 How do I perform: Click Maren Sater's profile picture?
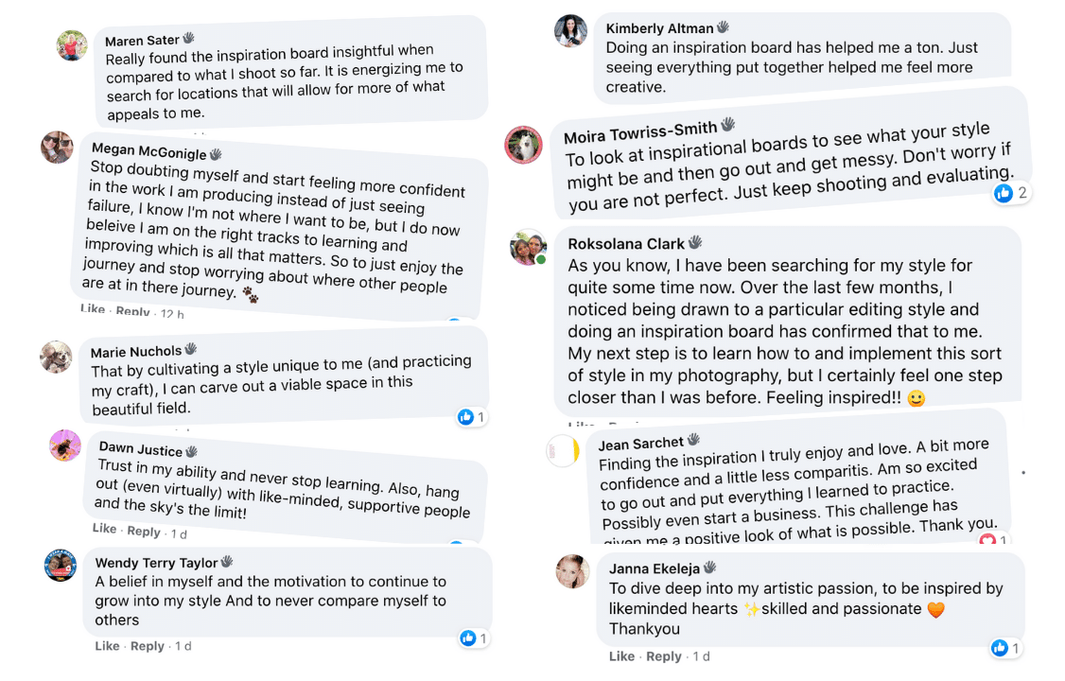click(x=72, y=45)
